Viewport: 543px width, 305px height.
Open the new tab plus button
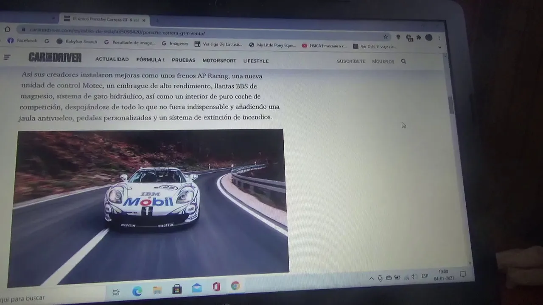coord(157,20)
